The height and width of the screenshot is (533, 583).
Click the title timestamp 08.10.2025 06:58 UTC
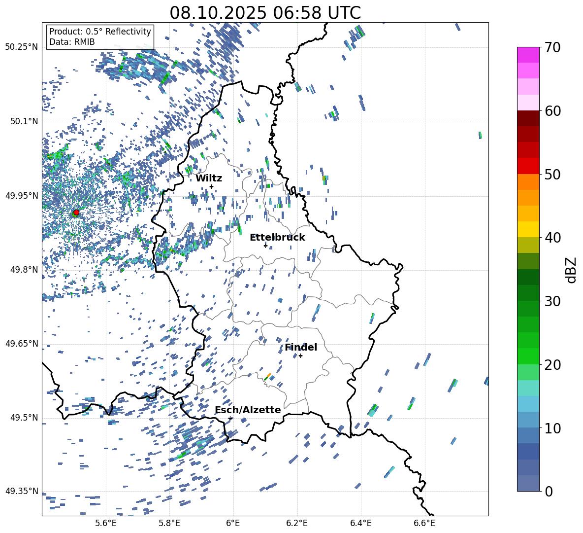click(265, 13)
